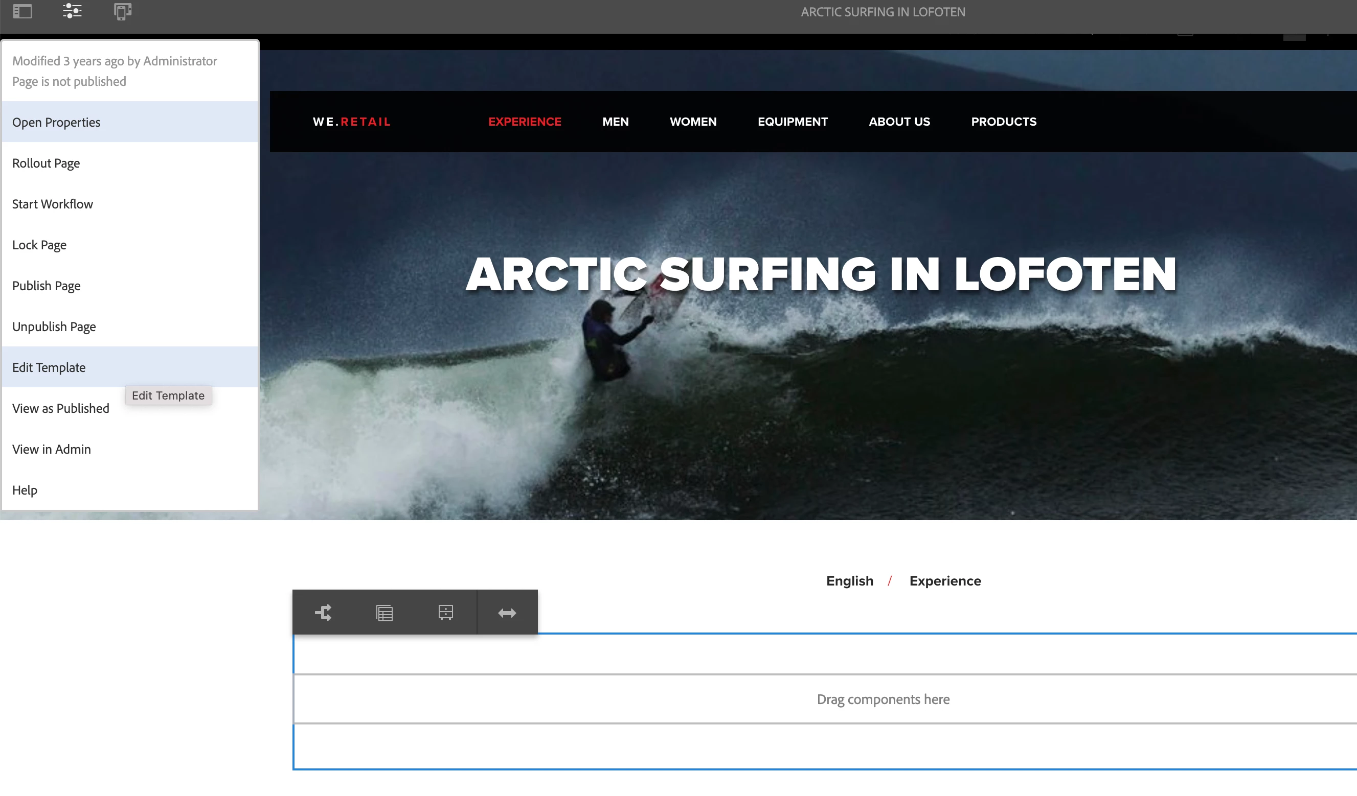Click Edit Template in the menu
This screenshot has width=1357, height=796.
[49, 367]
